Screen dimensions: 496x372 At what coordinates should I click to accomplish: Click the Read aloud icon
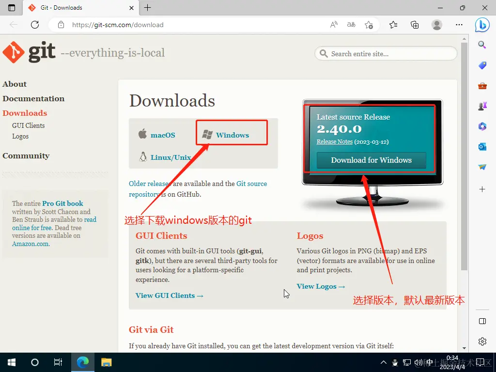tap(334, 25)
